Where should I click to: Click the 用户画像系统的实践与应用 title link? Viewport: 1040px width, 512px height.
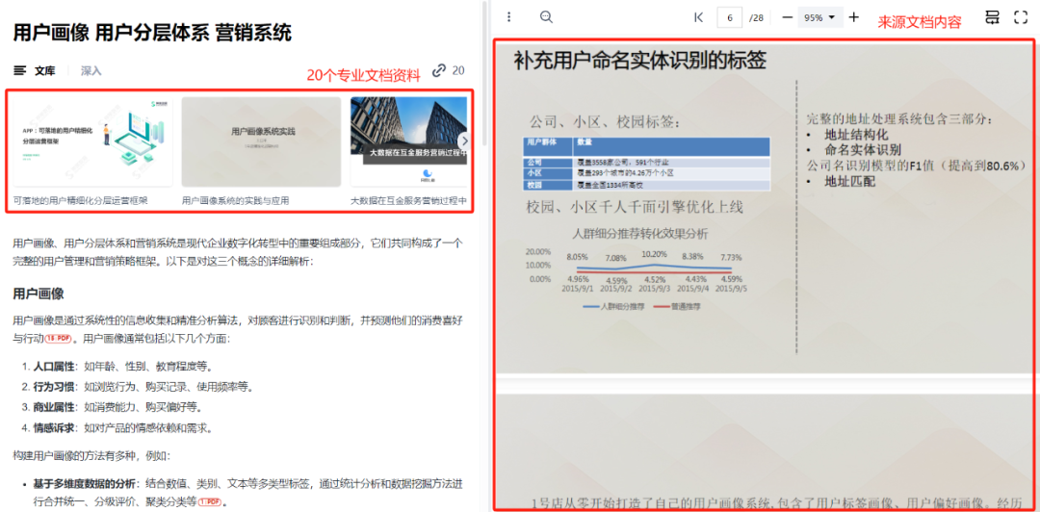click(x=235, y=201)
